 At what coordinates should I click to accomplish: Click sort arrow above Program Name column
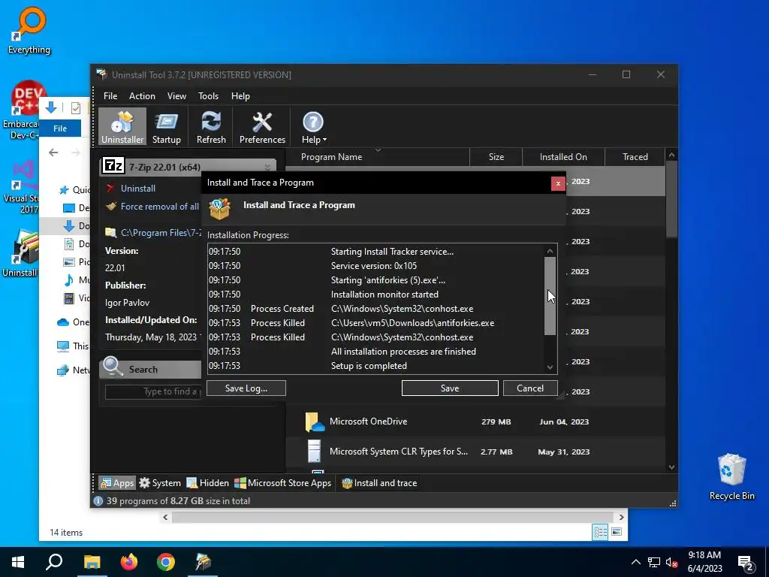tap(378, 150)
